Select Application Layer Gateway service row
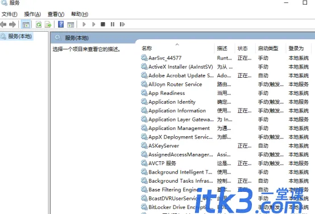 pyautogui.click(x=225, y=120)
